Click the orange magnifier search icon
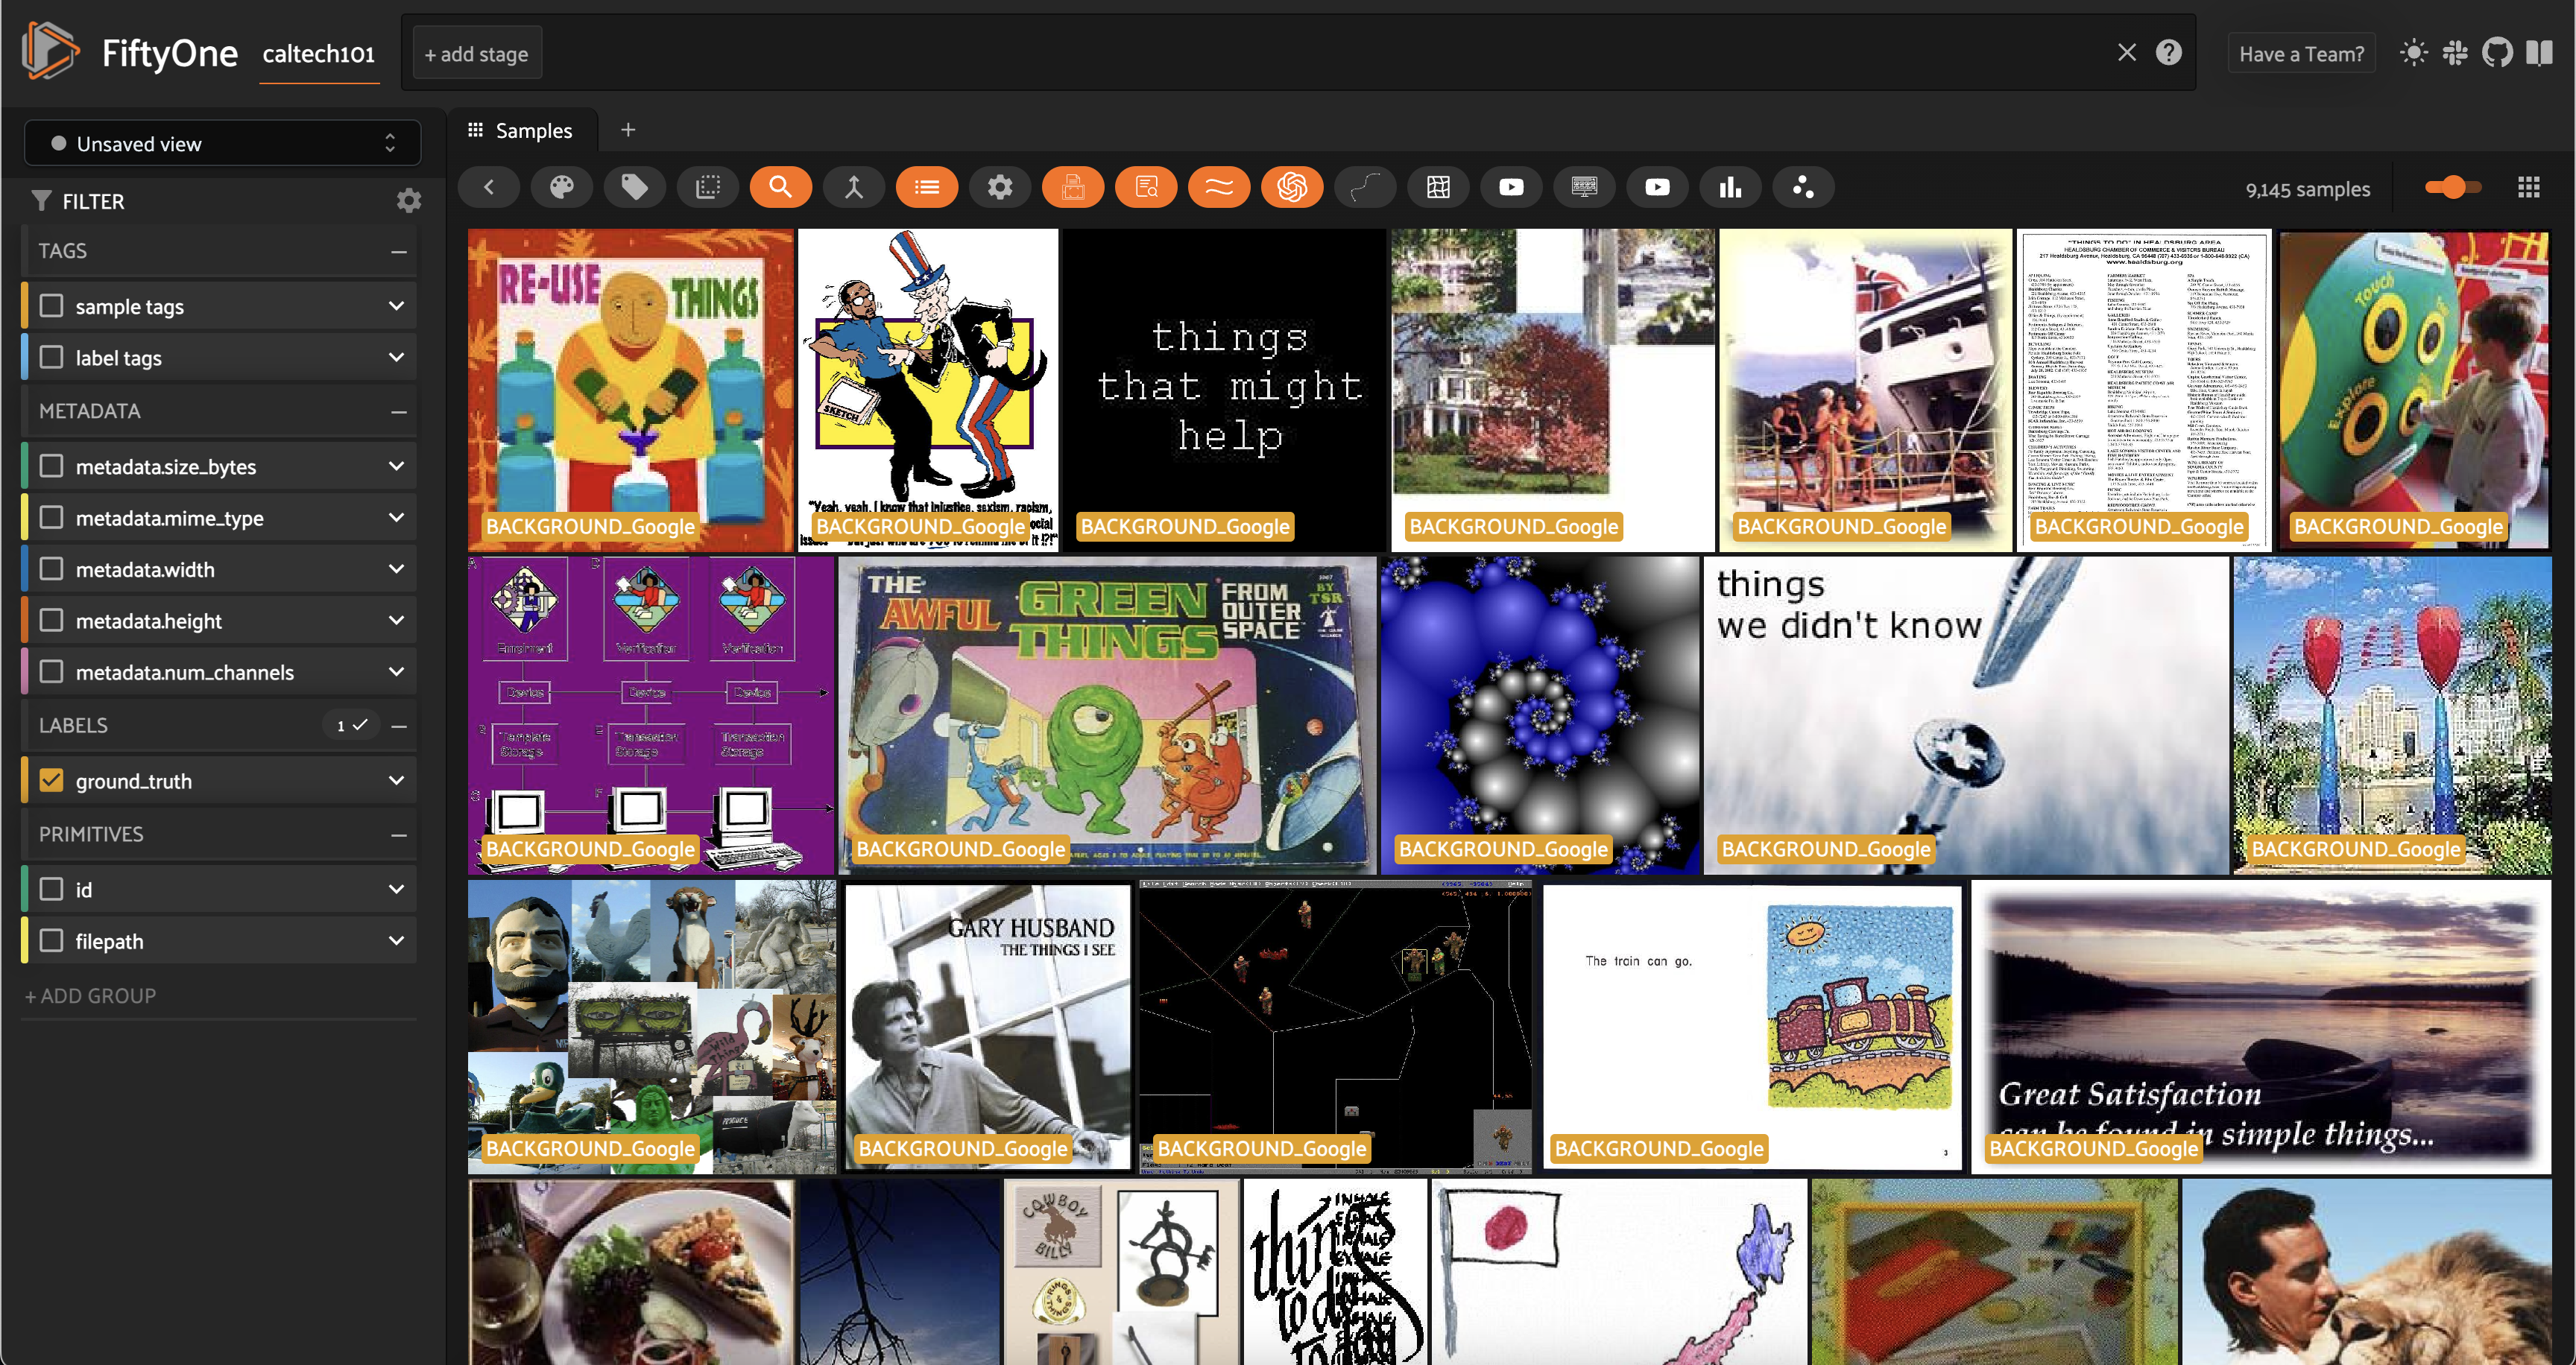 point(780,187)
